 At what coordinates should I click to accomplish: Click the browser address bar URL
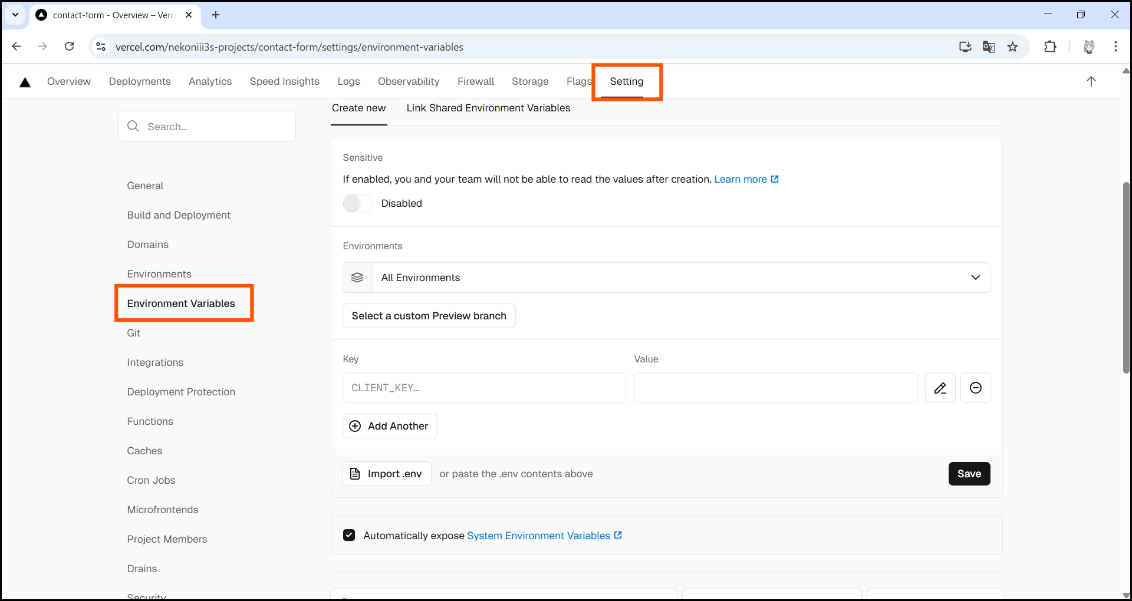[x=289, y=47]
